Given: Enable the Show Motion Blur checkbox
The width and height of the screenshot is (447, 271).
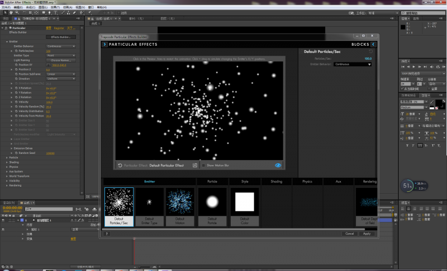Looking at the screenshot, I should pos(203,165).
